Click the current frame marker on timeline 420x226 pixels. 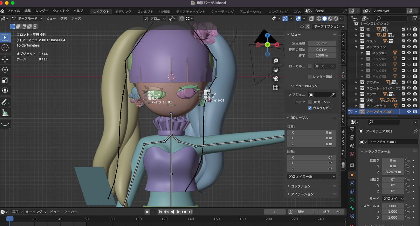[x=10, y=219]
